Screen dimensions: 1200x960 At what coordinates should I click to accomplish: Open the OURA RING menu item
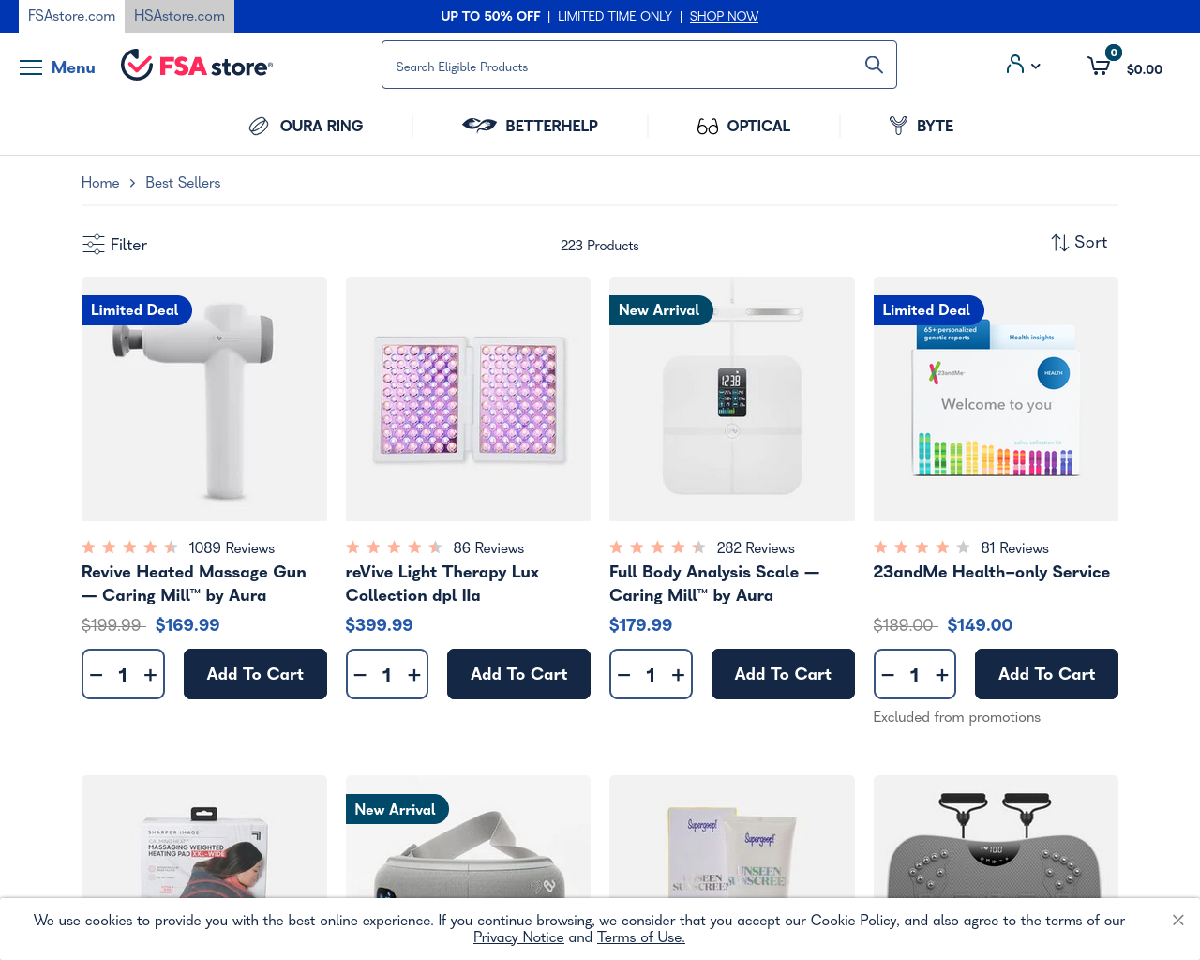[321, 126]
